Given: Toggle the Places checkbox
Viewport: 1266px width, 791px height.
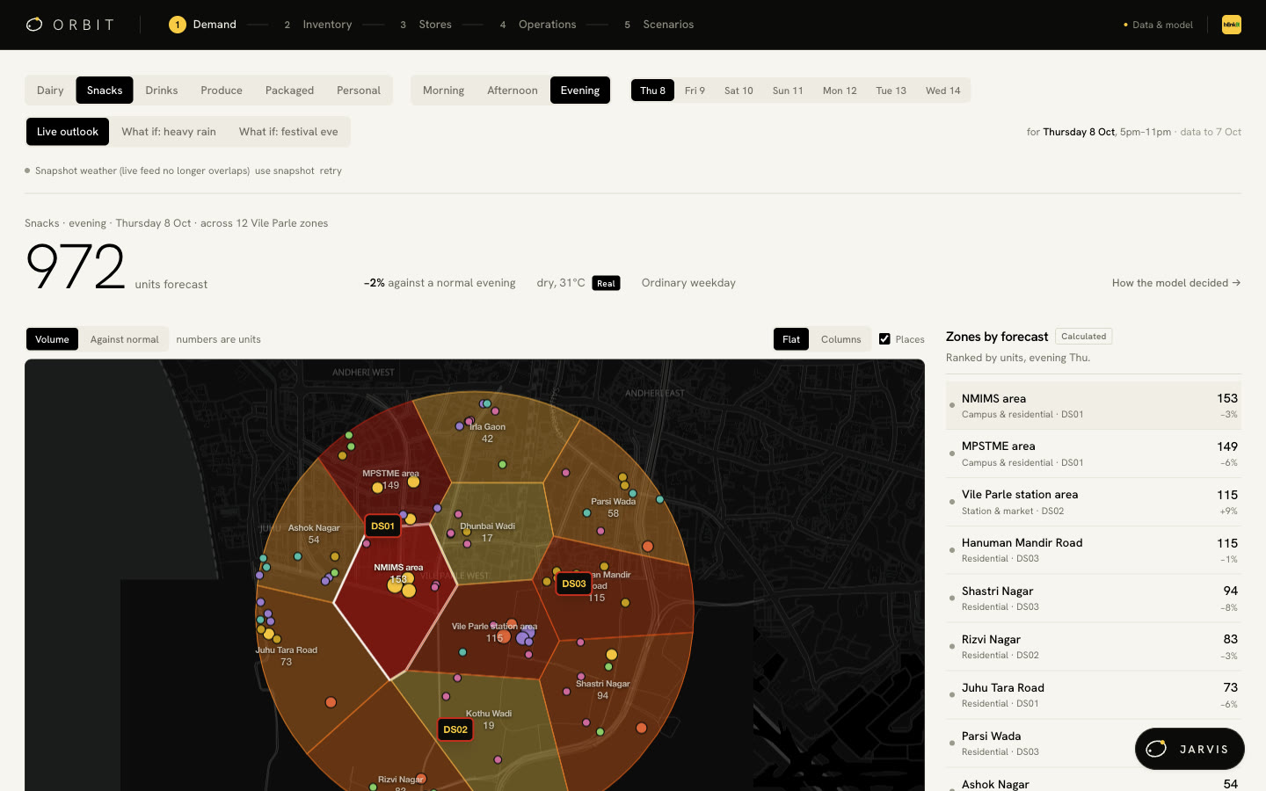Looking at the screenshot, I should (884, 339).
